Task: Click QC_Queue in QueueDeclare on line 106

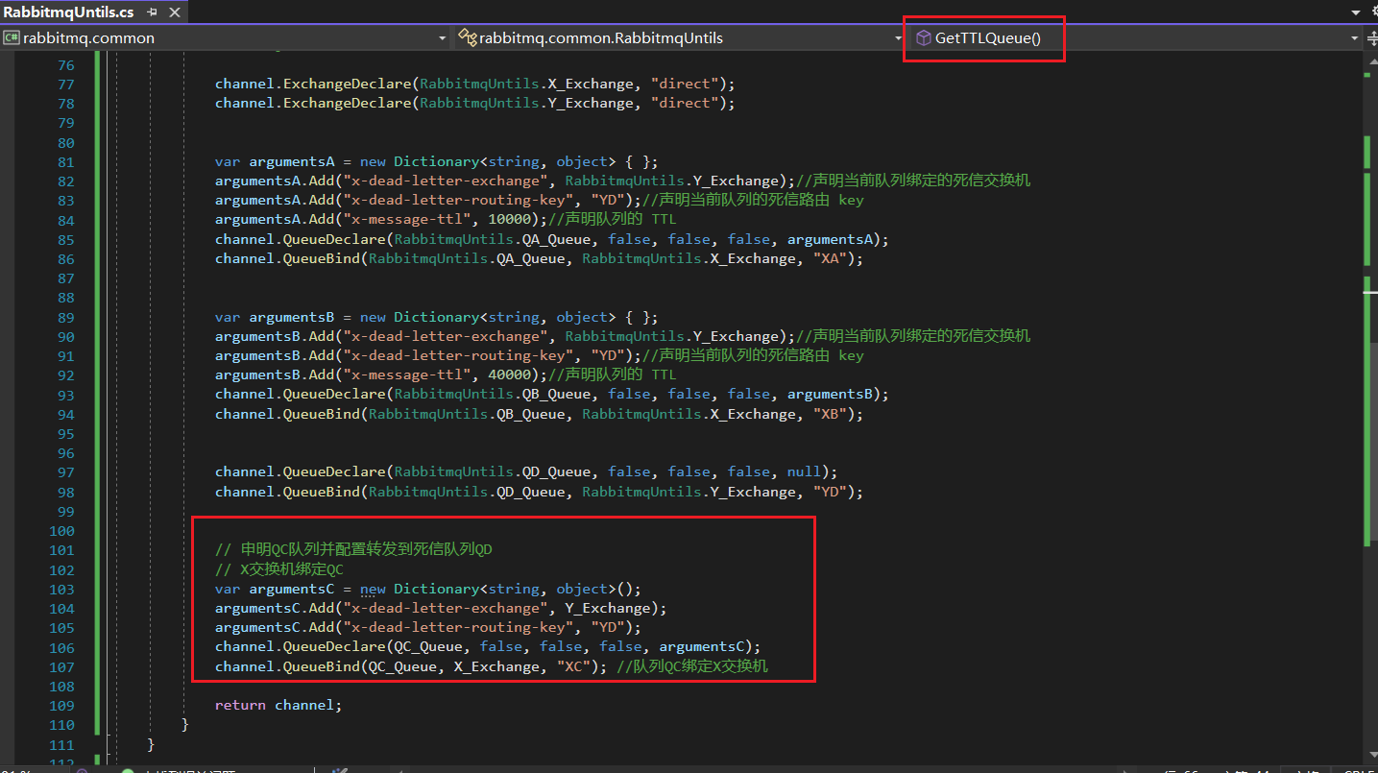Action: (428, 647)
